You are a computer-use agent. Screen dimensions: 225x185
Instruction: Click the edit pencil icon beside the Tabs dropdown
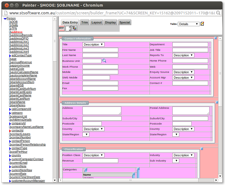(x=202, y=24)
